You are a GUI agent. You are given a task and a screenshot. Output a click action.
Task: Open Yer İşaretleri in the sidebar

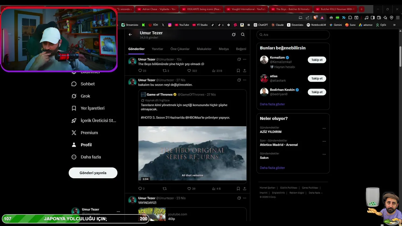88,108
